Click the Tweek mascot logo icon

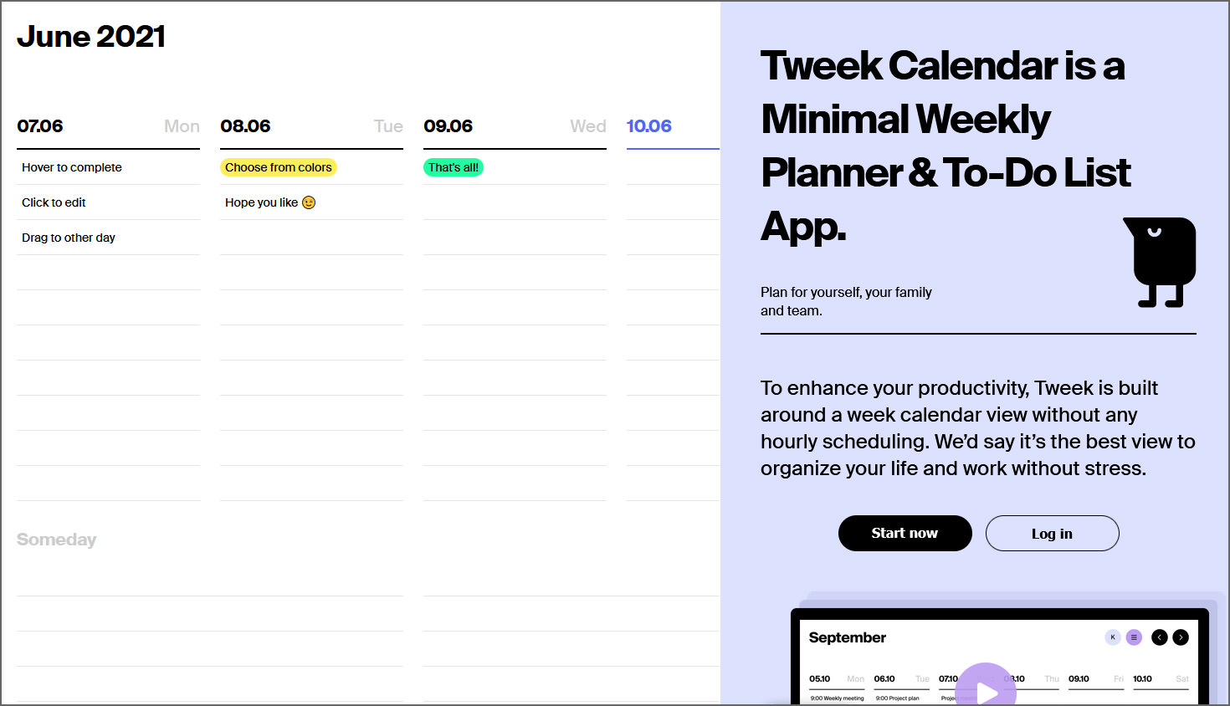coord(1160,261)
